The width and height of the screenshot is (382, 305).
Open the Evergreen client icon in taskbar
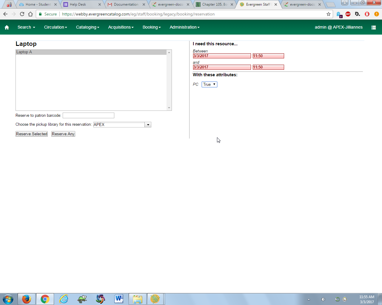[155, 299]
